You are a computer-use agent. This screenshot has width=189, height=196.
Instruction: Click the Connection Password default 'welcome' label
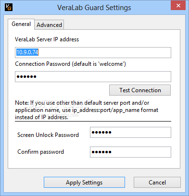pos(70,64)
